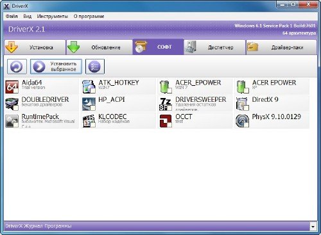Expand the DriverX Журнал Программы log dropdown

tap(313, 227)
